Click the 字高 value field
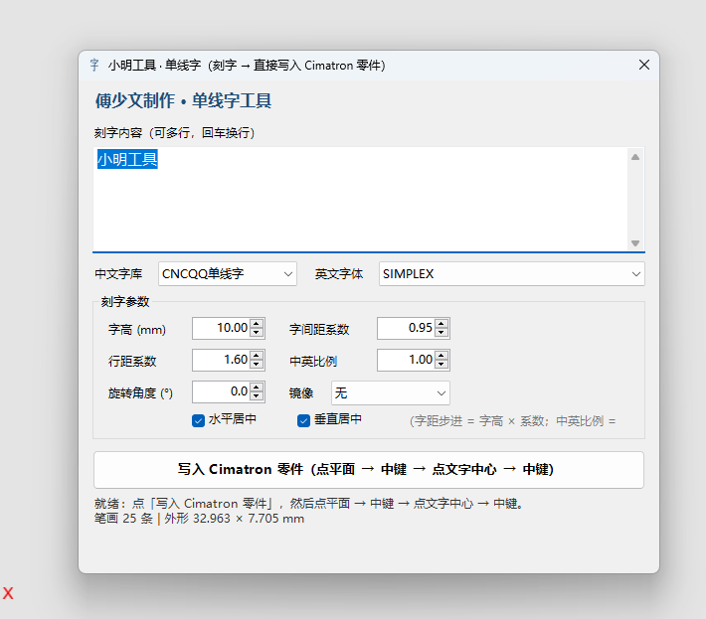The width and height of the screenshot is (706, 619). 221,328
